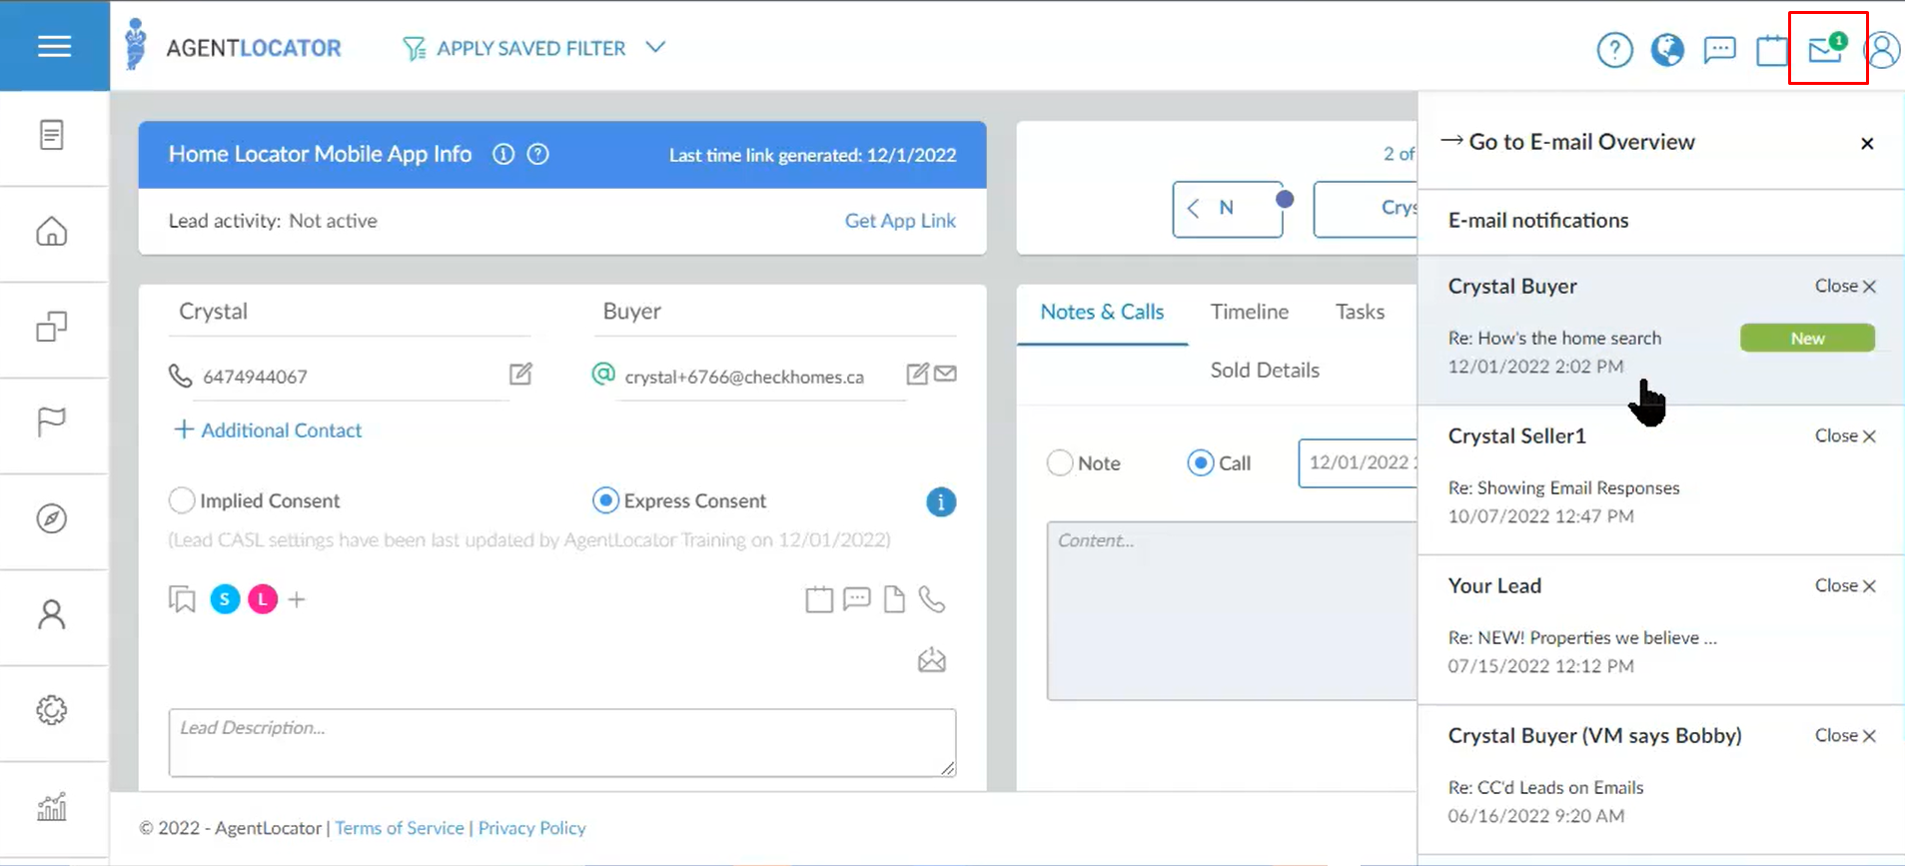The height and width of the screenshot is (866, 1905).
Task: Go to previous lead N button
Action: [x=1228, y=208]
